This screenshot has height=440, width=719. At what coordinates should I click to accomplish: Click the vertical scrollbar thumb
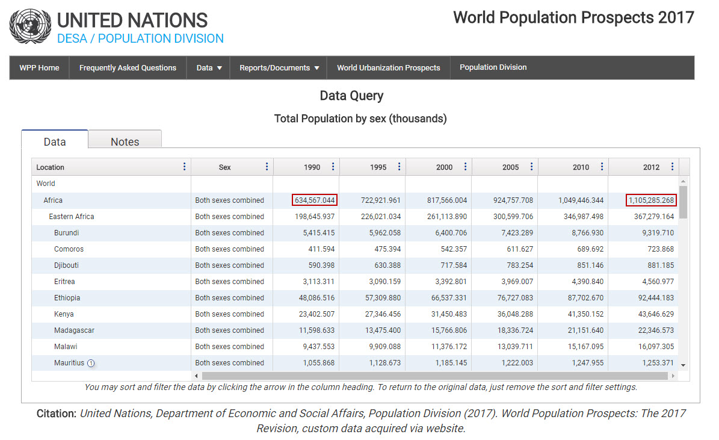(684, 202)
